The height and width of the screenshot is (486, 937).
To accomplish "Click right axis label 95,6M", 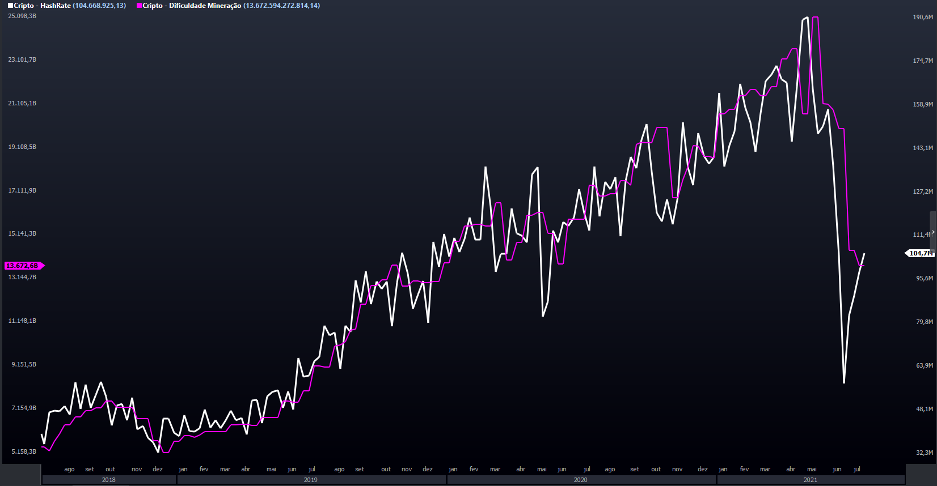I will [925, 278].
